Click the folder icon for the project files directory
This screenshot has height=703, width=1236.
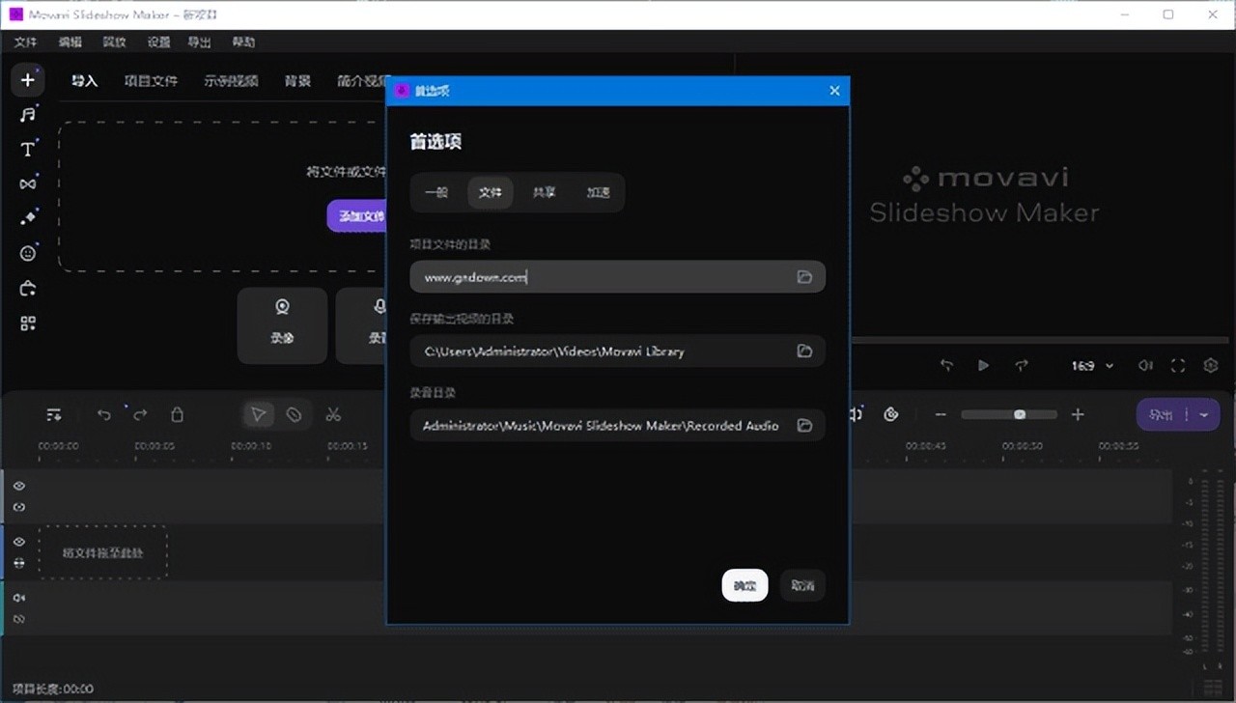pyautogui.click(x=804, y=277)
